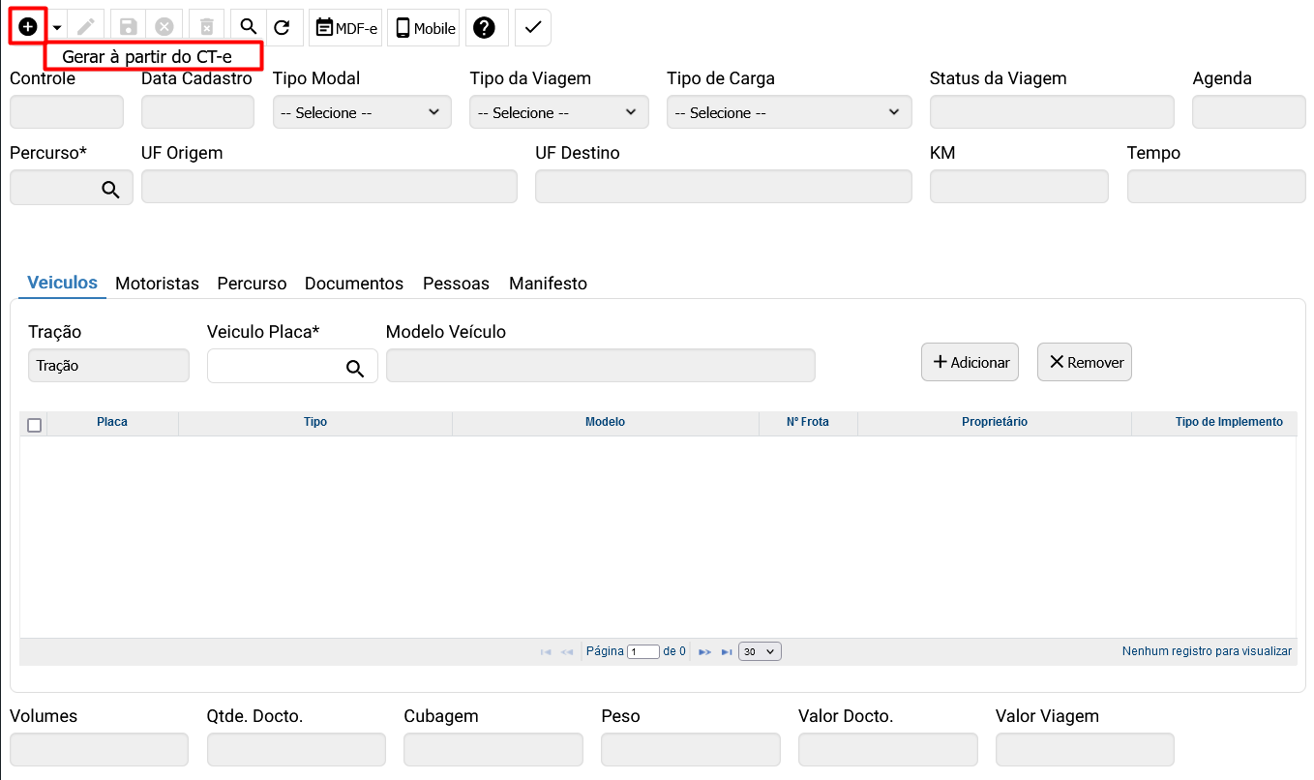This screenshot has width=1314, height=780.
Task: Open the Tipo Modal dropdown
Action: click(x=362, y=112)
